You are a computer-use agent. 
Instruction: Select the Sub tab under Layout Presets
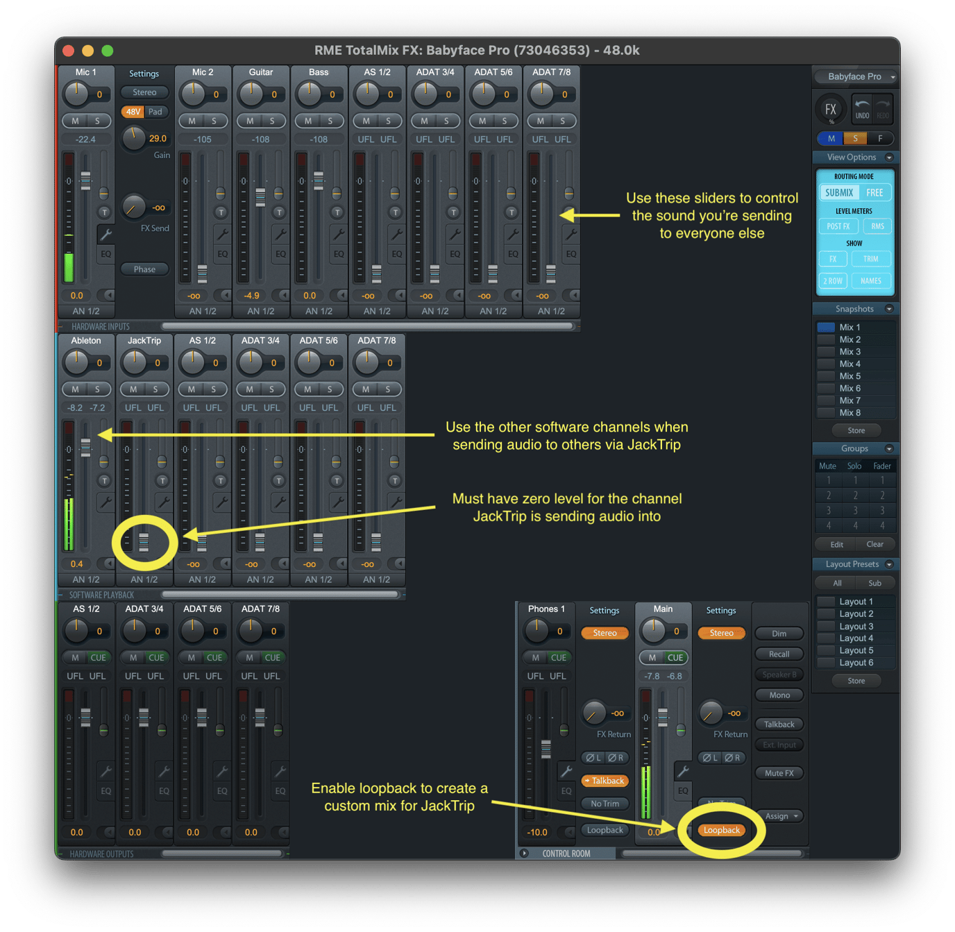coord(876,583)
